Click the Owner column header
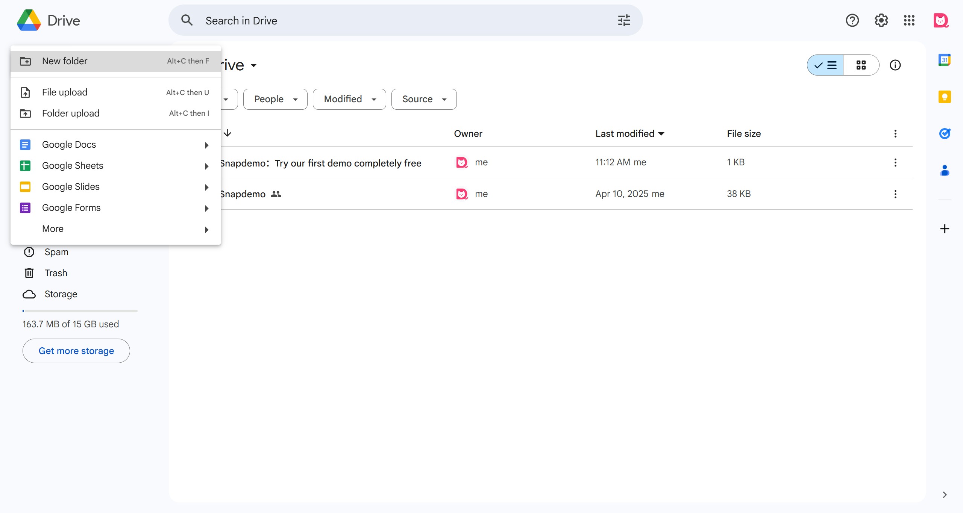Screen dimensions: 963x513 (x=468, y=133)
